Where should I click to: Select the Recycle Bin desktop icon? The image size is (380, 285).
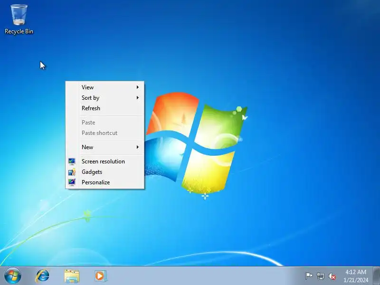point(19,19)
